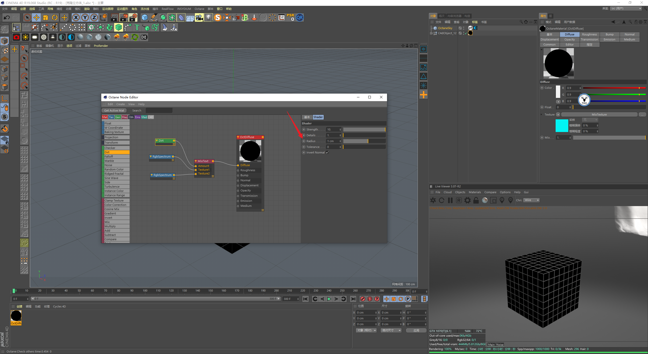Click the white Diffuse color swatch
Screen dimensions: 648x354
pyautogui.click(x=558, y=92)
